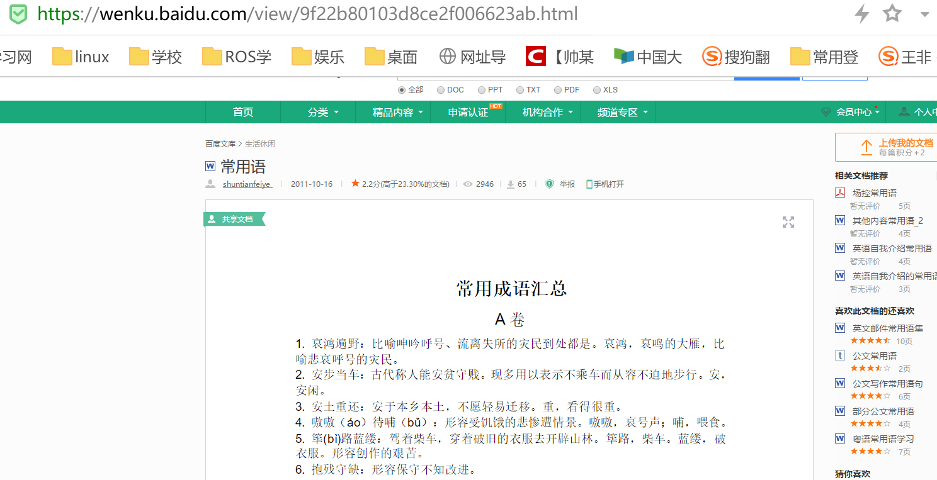
Task: Open related doc 场控常用语
Action: pyautogui.click(x=875, y=193)
